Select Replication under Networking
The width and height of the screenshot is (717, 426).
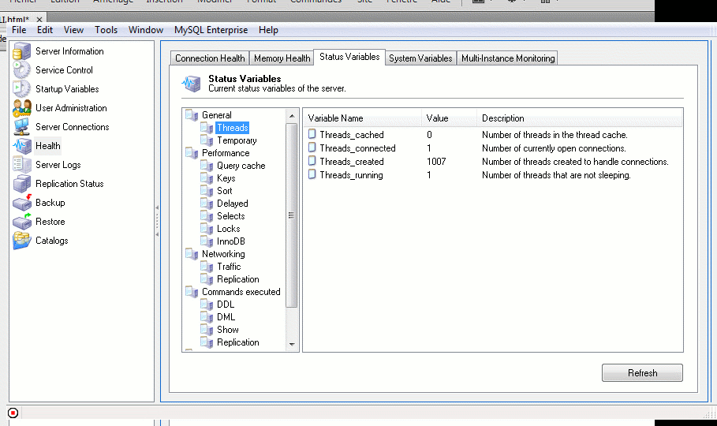[x=237, y=279]
